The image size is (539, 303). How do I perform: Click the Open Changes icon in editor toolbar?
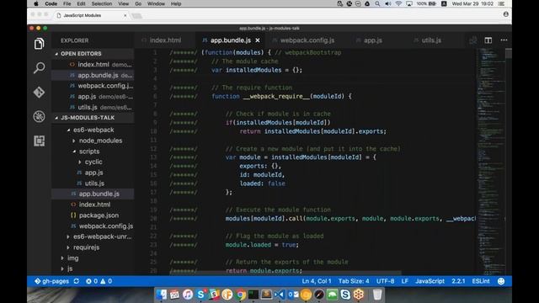pos(473,40)
